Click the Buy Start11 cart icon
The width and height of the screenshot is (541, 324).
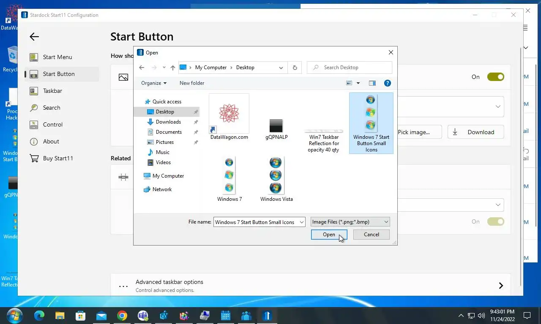pos(34,158)
